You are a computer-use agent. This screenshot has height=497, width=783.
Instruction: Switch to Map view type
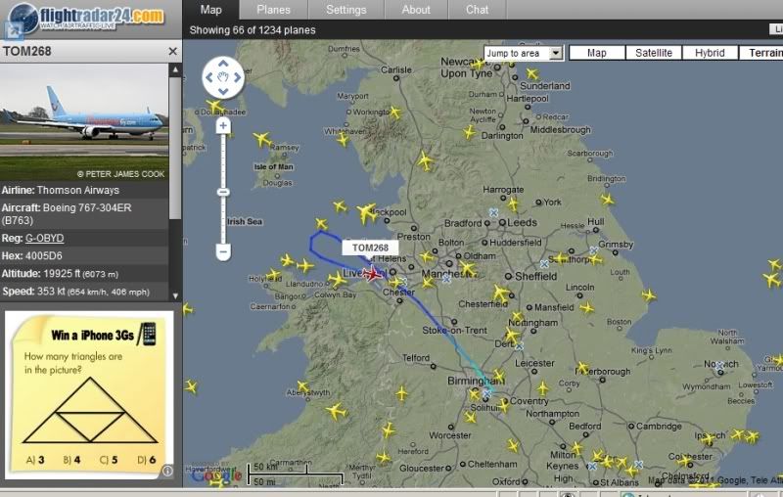[597, 53]
